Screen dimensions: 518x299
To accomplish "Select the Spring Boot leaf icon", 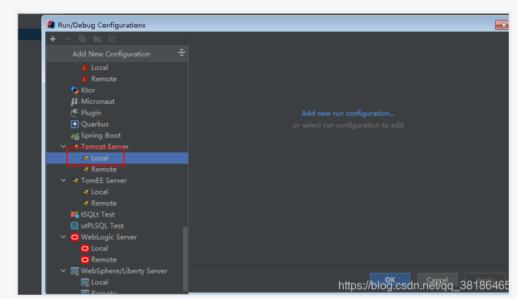I will click(x=75, y=136).
